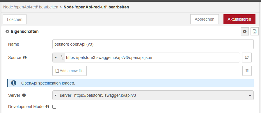The height and width of the screenshot is (113, 261).
Task: Click the Development Mode info icon
Action: pos(47,107)
